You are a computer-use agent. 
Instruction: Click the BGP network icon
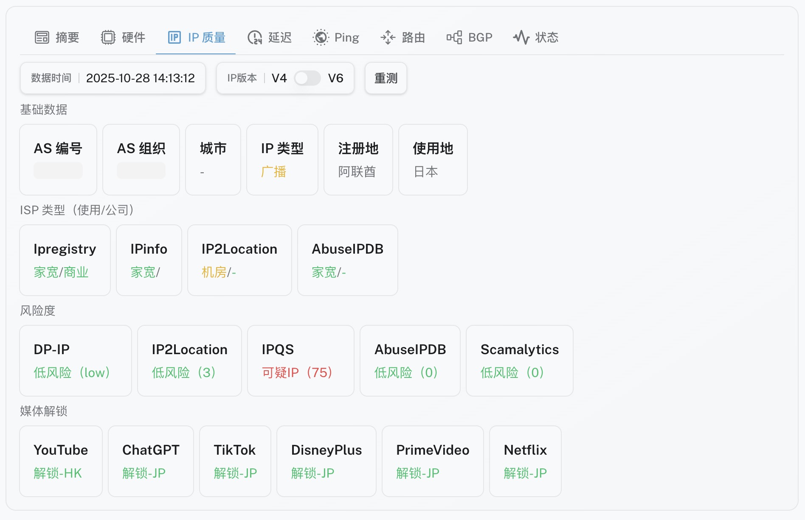coord(454,37)
